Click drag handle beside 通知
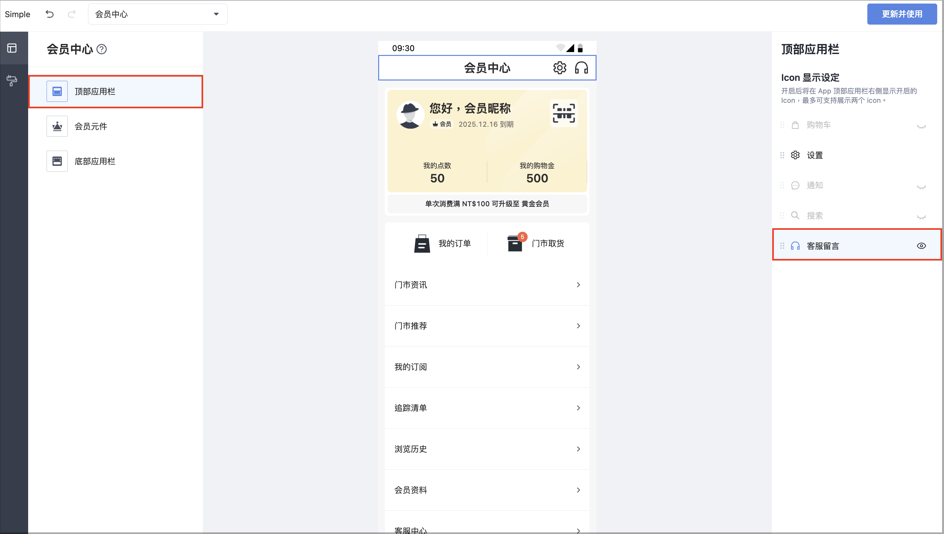Screen dimensions: 944x534 click(782, 186)
